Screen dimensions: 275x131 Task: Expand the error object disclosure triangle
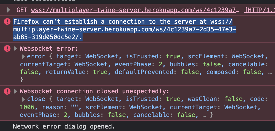click(x=23, y=57)
